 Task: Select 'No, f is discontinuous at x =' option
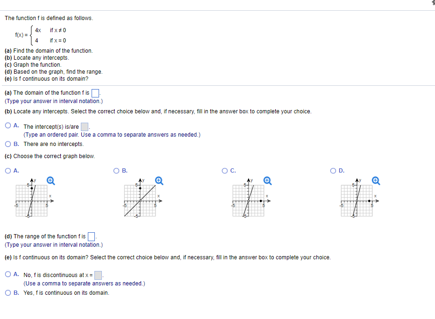(8, 274)
